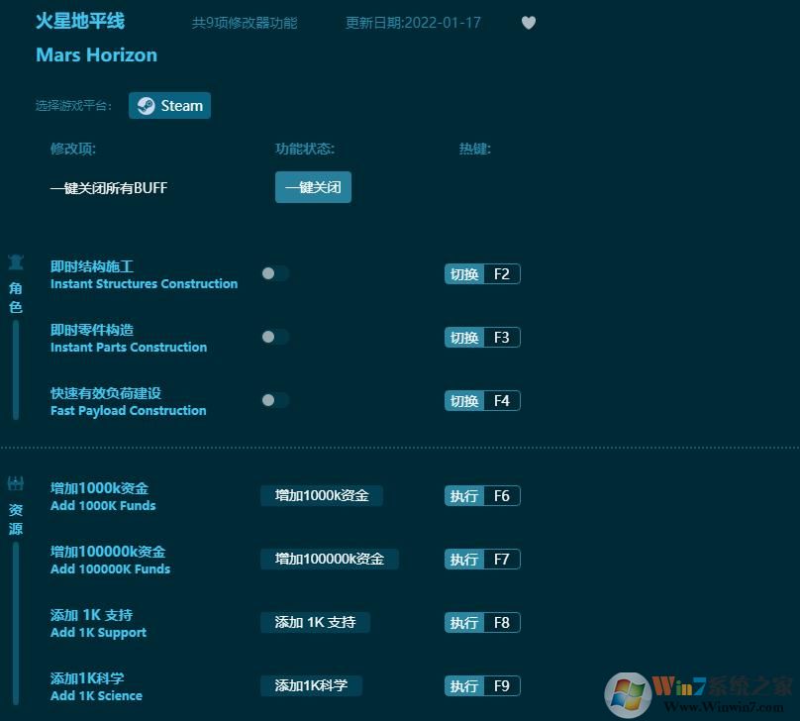
Task: Click the resources (资源) sidebar icon
Action: [x=15, y=483]
